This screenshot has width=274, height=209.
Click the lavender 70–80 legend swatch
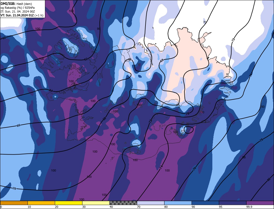(151, 203)
